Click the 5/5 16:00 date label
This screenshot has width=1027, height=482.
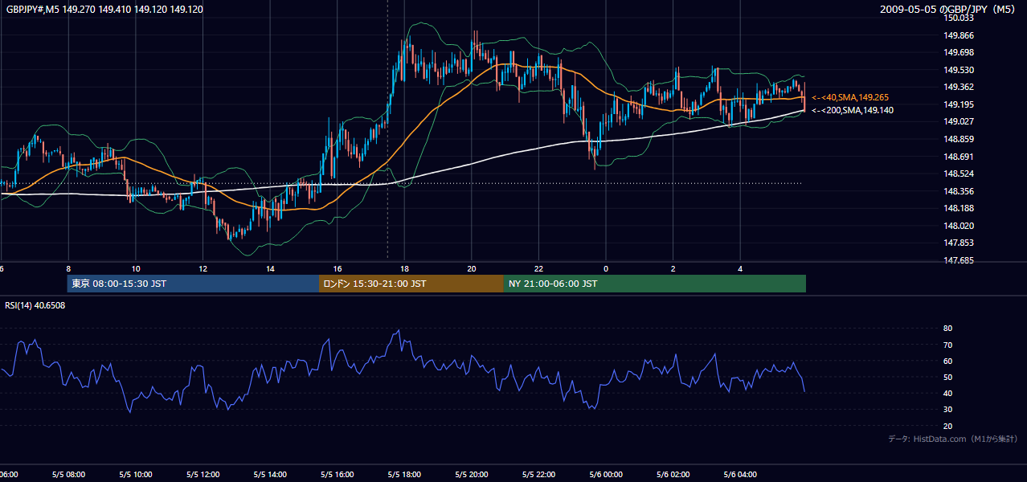coord(338,475)
